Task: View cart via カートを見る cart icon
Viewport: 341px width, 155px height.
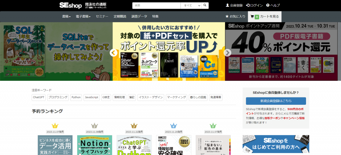Action: pos(265,17)
